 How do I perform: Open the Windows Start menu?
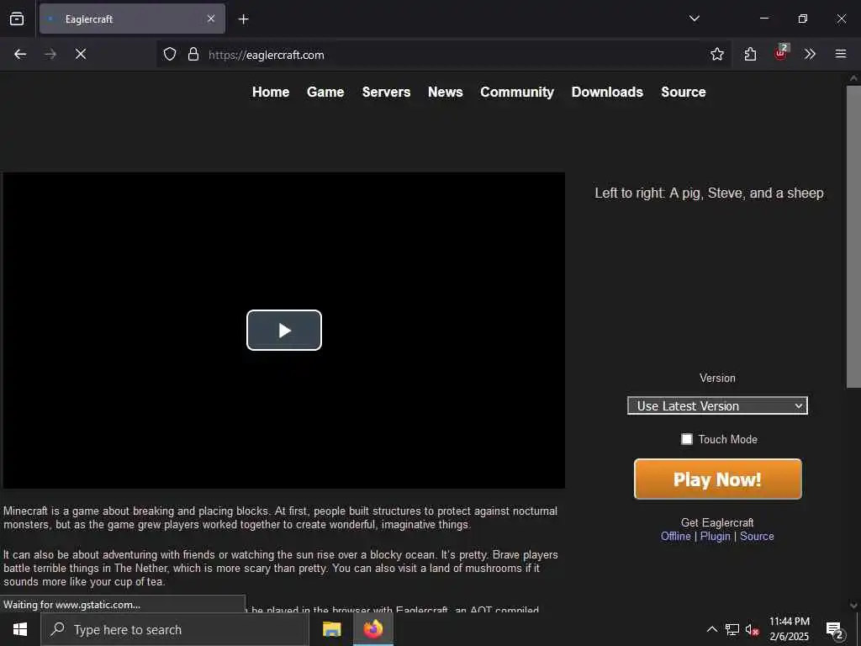point(20,629)
